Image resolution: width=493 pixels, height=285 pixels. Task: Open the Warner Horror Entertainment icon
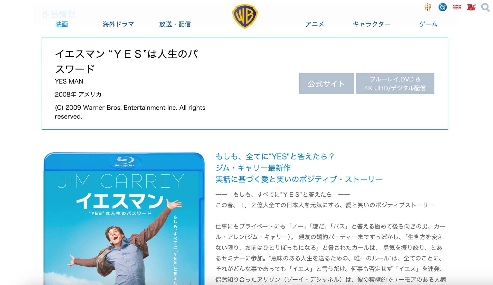click(x=457, y=7)
